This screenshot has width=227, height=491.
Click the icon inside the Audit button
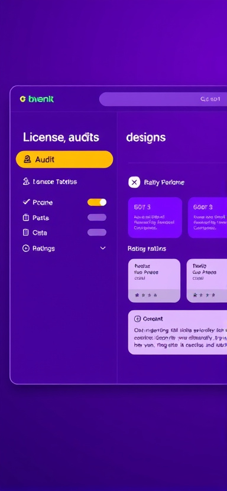[x=27, y=159]
